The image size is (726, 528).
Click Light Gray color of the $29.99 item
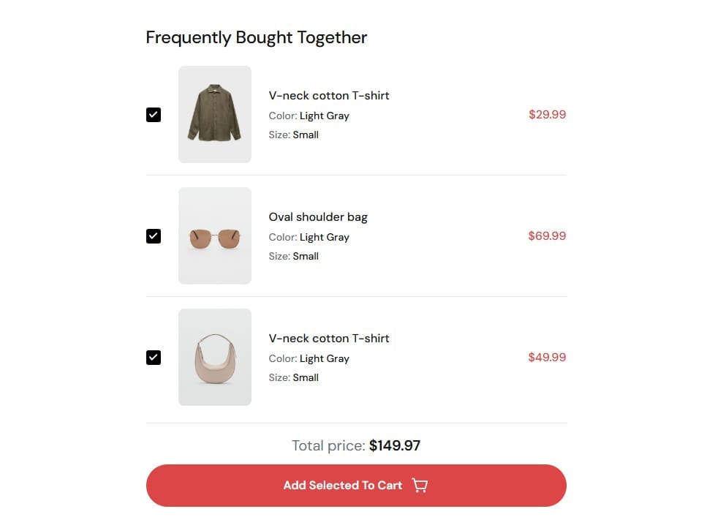325,116
